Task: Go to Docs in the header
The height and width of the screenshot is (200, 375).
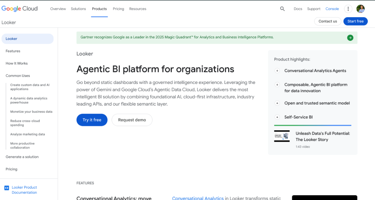Action: [x=298, y=9]
